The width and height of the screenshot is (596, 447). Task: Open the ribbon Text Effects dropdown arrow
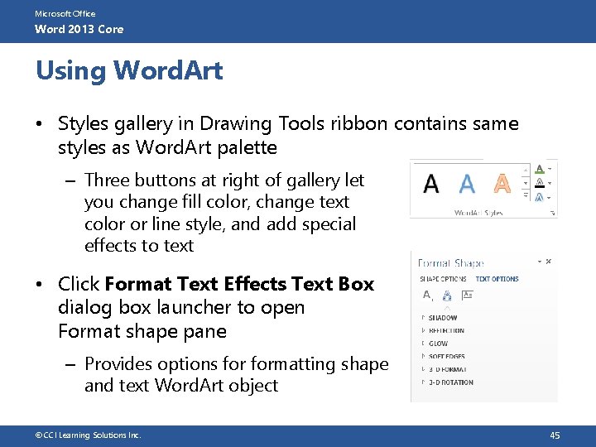click(x=550, y=198)
